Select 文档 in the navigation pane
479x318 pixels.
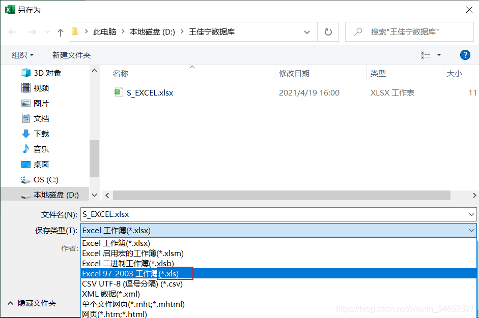pos(35,118)
